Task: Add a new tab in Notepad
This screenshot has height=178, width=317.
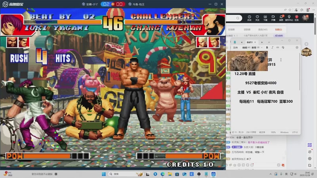Action: coord(269,42)
